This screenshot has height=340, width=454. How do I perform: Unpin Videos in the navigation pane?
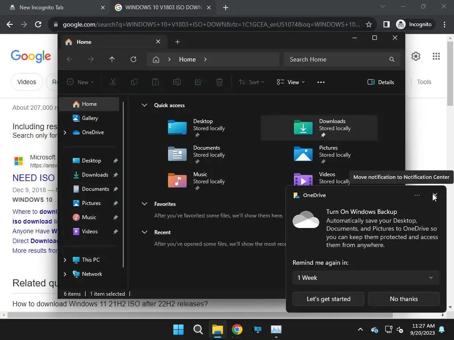click(x=116, y=232)
